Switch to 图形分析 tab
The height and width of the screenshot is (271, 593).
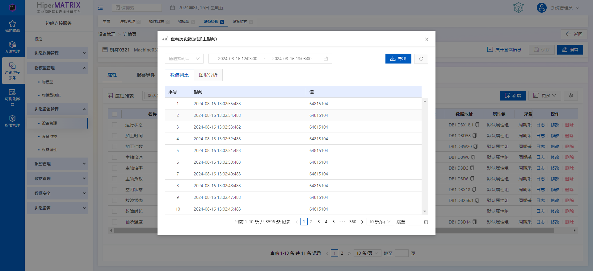(x=208, y=75)
